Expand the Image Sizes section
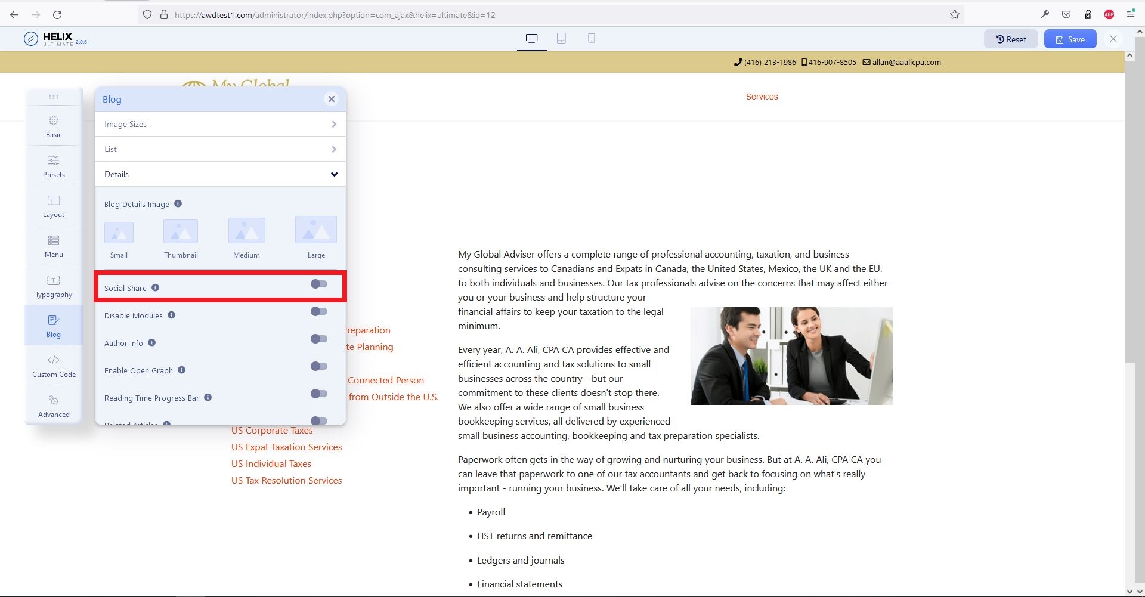Image resolution: width=1145 pixels, height=597 pixels. pyautogui.click(x=220, y=124)
